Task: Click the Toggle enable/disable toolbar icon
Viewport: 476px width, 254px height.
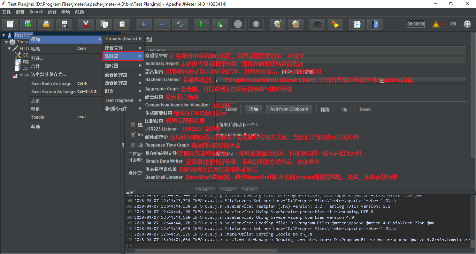Action: click(180, 24)
